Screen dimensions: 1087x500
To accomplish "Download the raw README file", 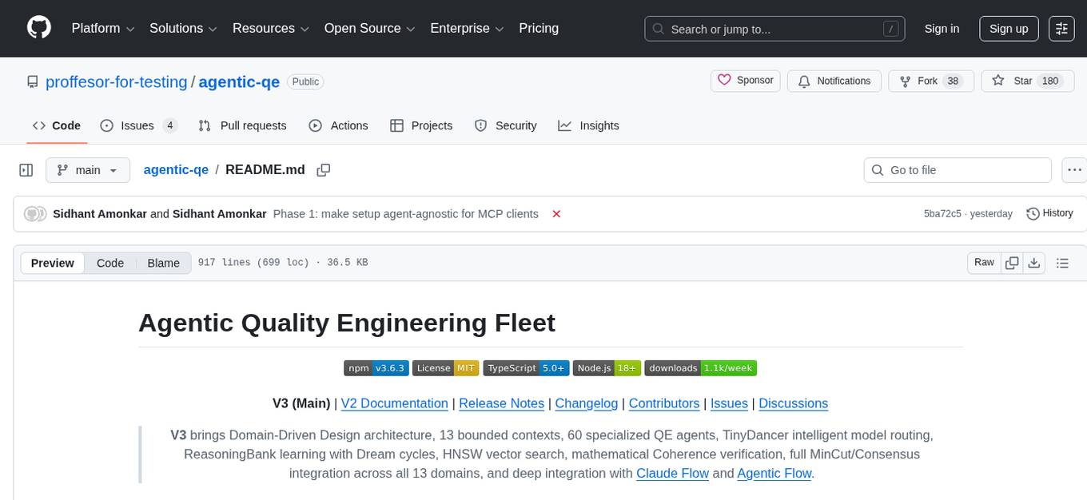I will pyautogui.click(x=1034, y=263).
